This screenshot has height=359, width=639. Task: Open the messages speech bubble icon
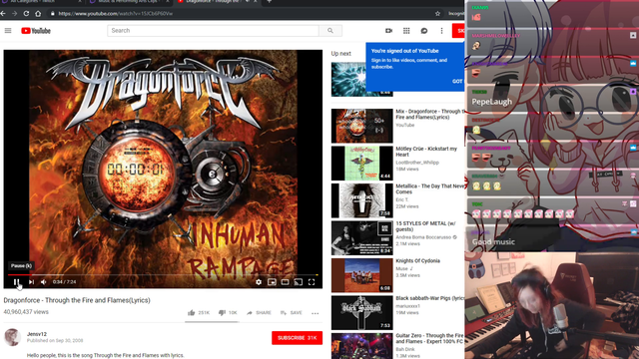click(424, 31)
